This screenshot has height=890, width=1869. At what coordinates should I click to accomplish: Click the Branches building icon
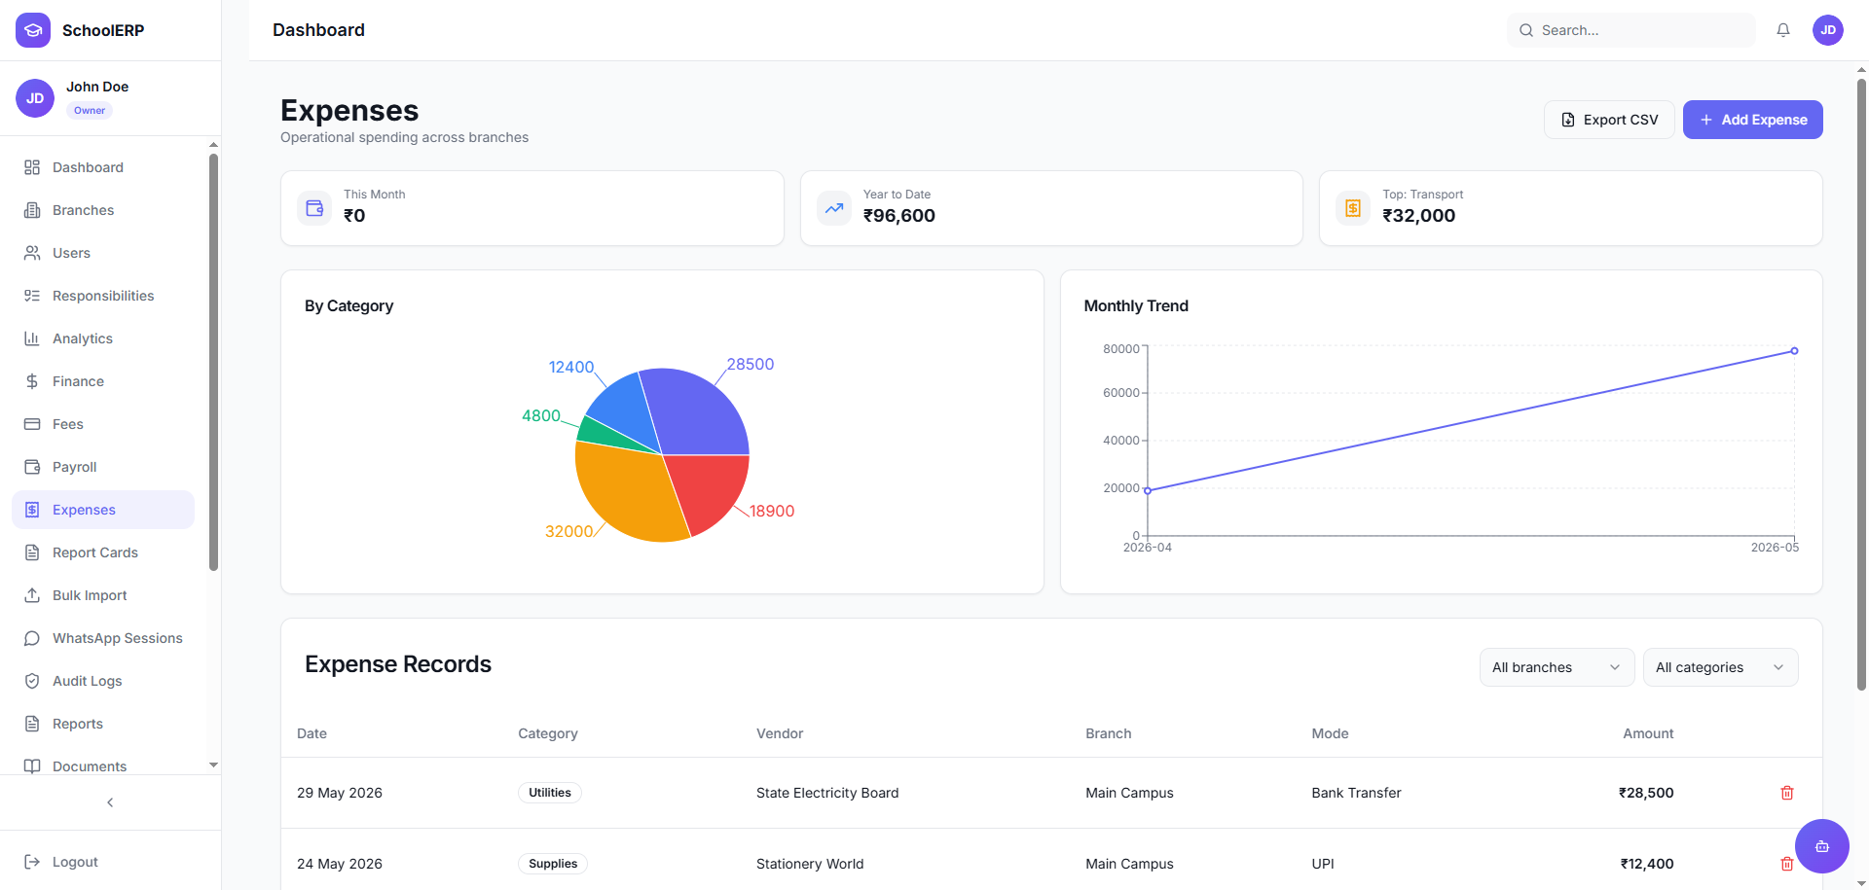32,210
